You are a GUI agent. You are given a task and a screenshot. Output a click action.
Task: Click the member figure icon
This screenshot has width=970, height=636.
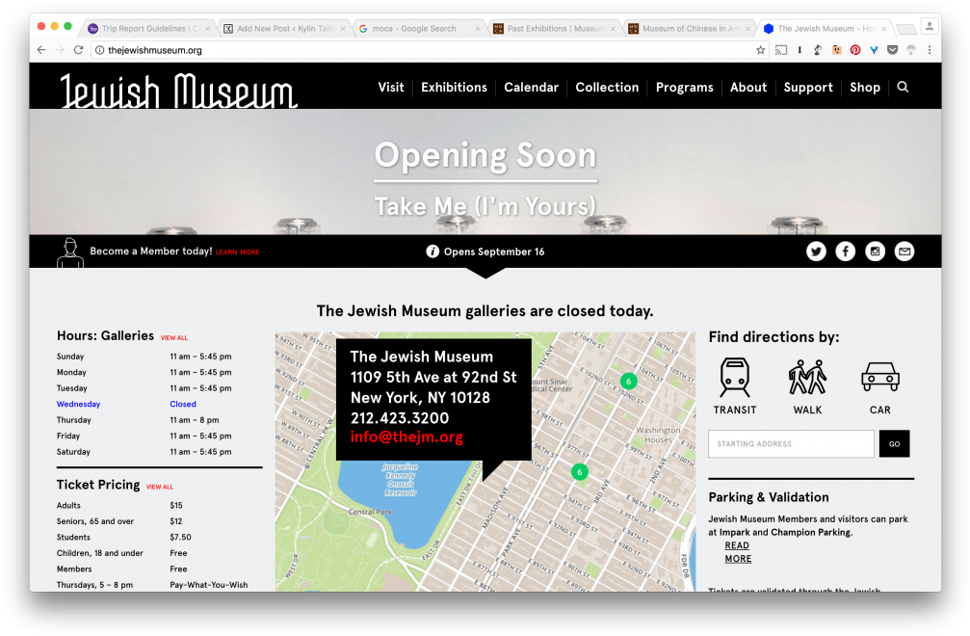pyautogui.click(x=70, y=252)
